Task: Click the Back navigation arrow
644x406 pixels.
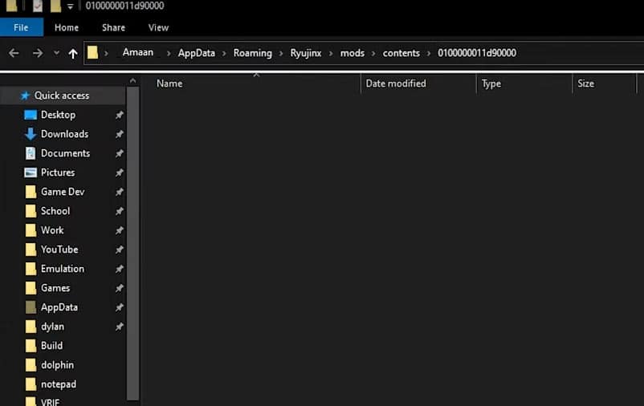Action: point(14,53)
